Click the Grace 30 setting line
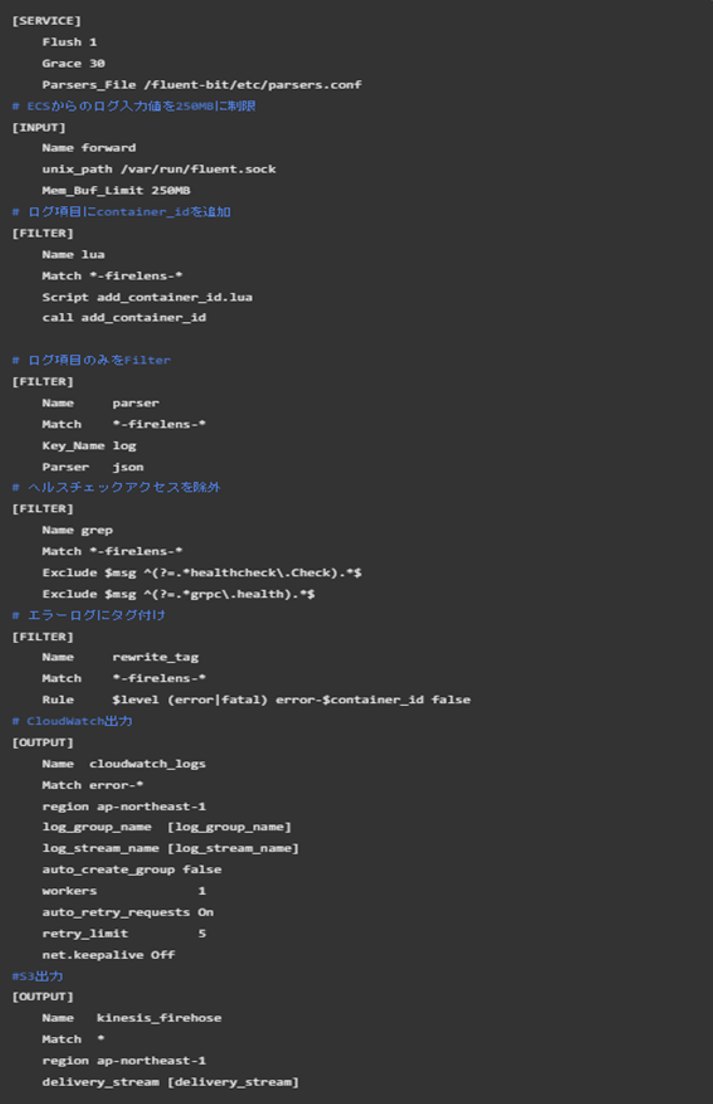This screenshot has height=1104, width=713. 73,63
